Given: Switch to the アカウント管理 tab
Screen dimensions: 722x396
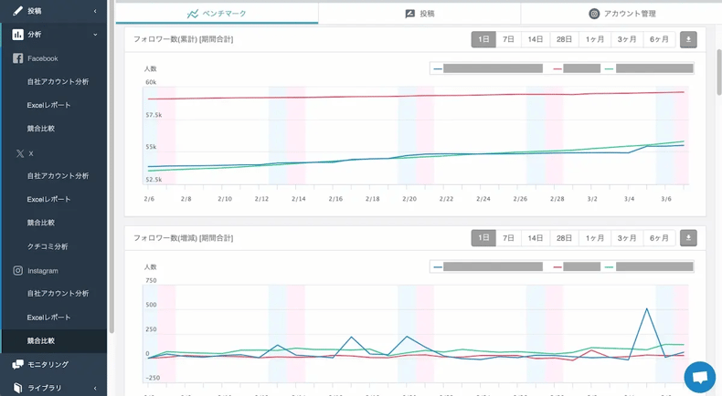Looking at the screenshot, I should click(621, 14).
